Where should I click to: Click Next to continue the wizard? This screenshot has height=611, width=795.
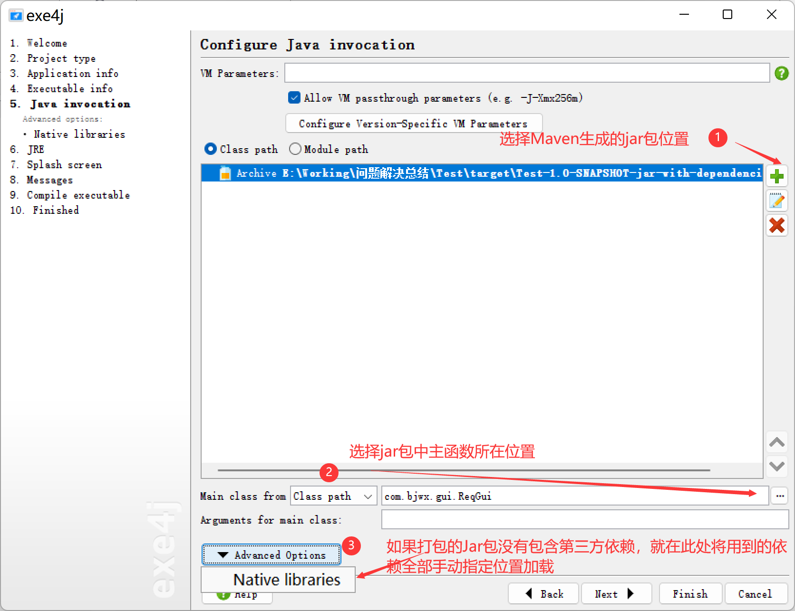pos(616,593)
